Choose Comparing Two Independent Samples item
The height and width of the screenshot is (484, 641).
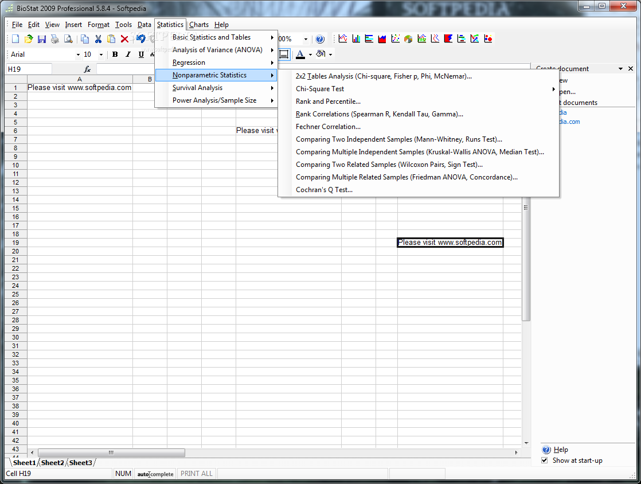pos(419,139)
